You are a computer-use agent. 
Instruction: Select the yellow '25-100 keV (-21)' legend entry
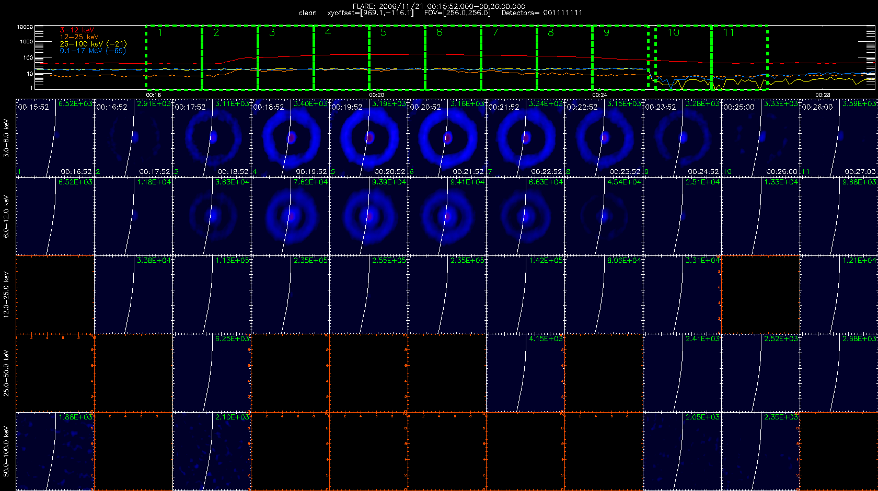(x=93, y=44)
